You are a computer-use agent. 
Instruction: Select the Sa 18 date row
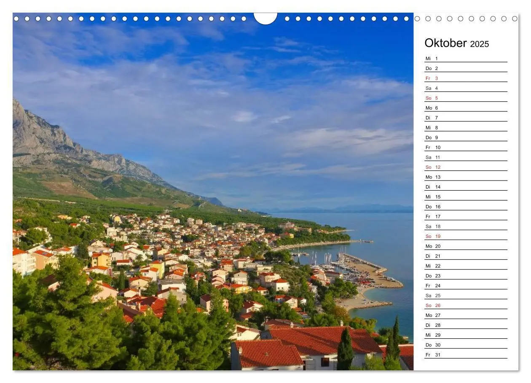pyautogui.click(x=466, y=226)
